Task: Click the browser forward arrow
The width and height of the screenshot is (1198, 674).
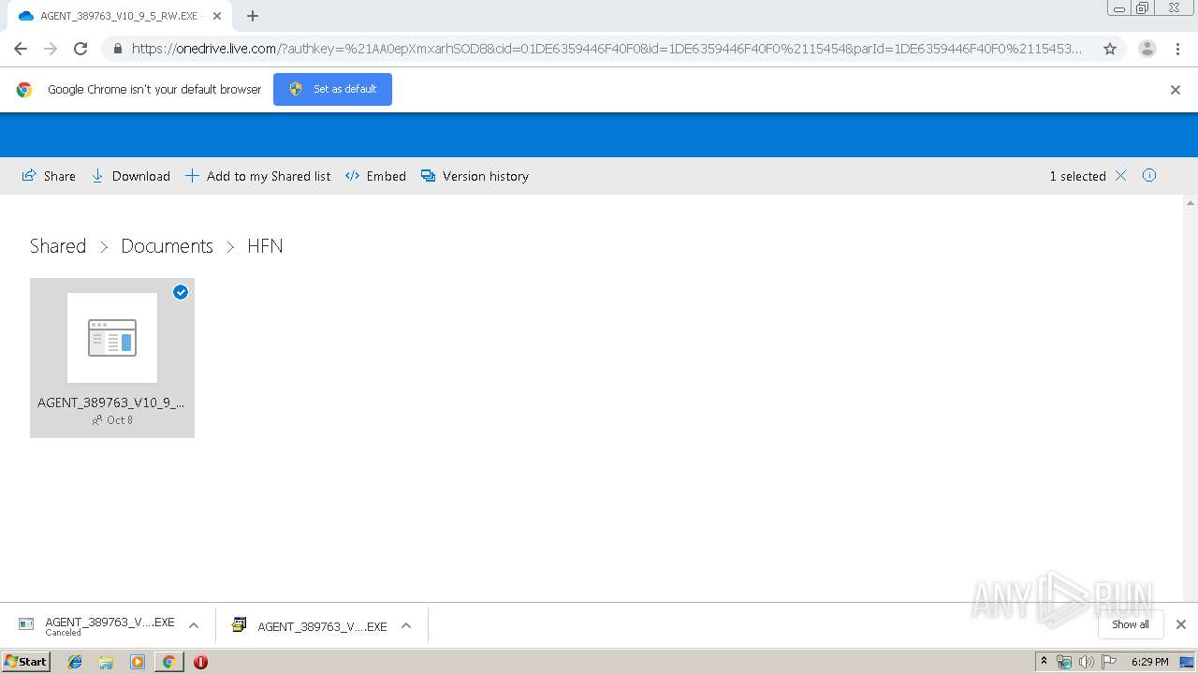Action: pos(51,49)
